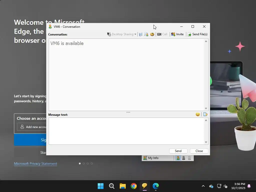Click the blue Sign in button in Edge
The width and height of the screenshot is (256, 192).
tap(30, 140)
